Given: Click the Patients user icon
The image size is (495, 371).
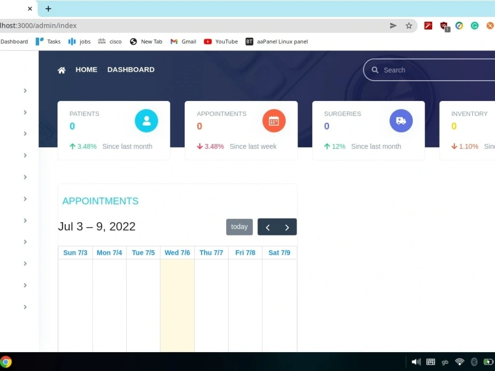Looking at the screenshot, I should pos(146,121).
